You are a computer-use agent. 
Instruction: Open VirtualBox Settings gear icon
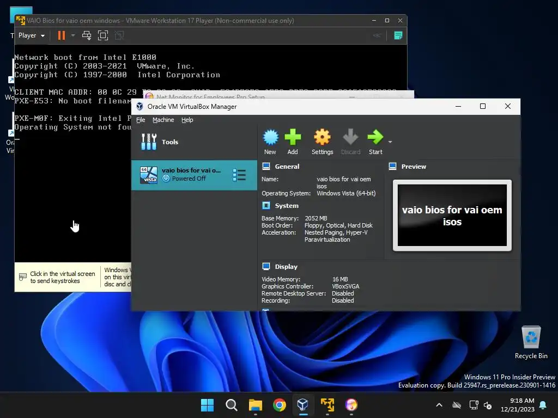(x=322, y=142)
